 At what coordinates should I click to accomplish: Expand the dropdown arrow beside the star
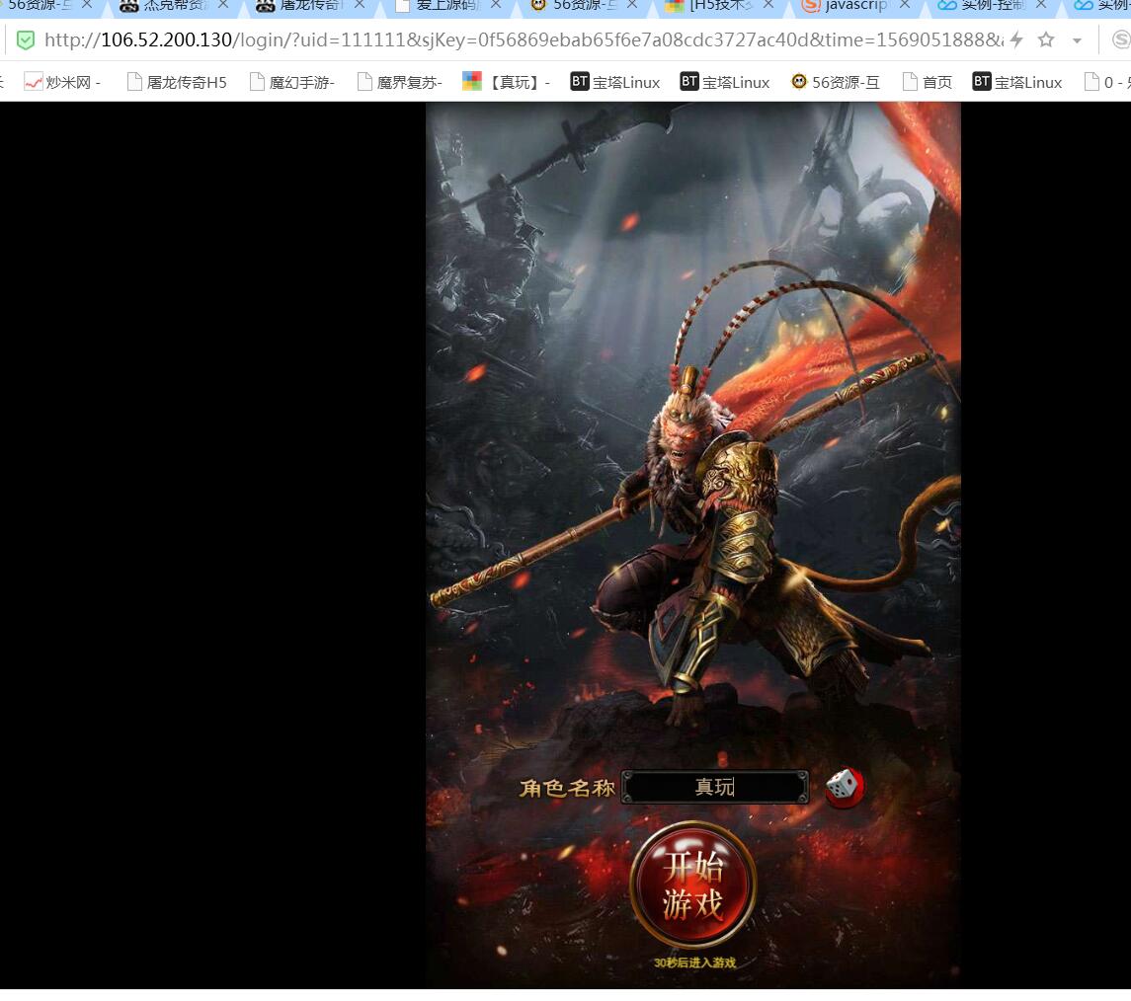coord(1077,41)
